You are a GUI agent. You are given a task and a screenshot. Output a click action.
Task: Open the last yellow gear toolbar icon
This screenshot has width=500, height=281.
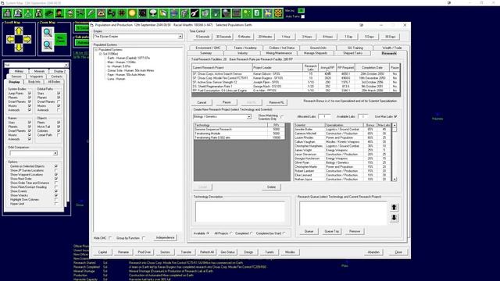point(278,13)
